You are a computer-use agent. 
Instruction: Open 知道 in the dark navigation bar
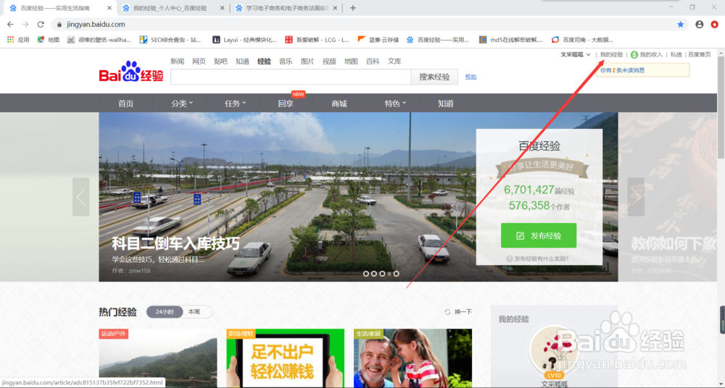tap(446, 104)
